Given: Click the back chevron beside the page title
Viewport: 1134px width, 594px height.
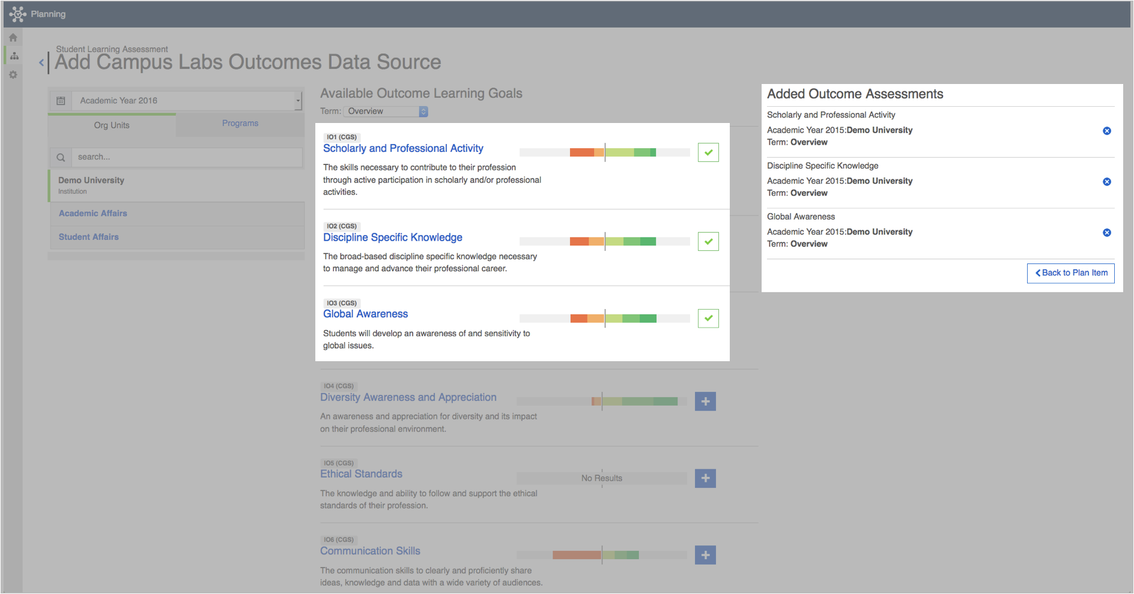Looking at the screenshot, I should point(41,62).
